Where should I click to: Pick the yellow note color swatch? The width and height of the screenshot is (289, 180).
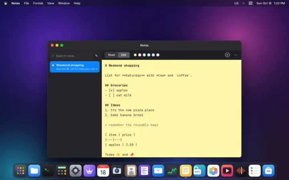coord(135,55)
